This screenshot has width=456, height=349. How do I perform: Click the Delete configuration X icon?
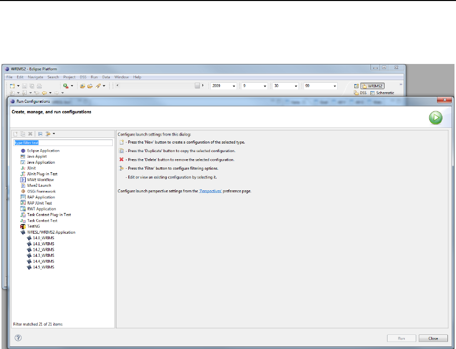click(30, 134)
